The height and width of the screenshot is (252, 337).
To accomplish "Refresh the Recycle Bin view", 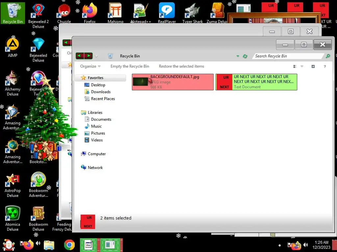I will click(245, 56).
